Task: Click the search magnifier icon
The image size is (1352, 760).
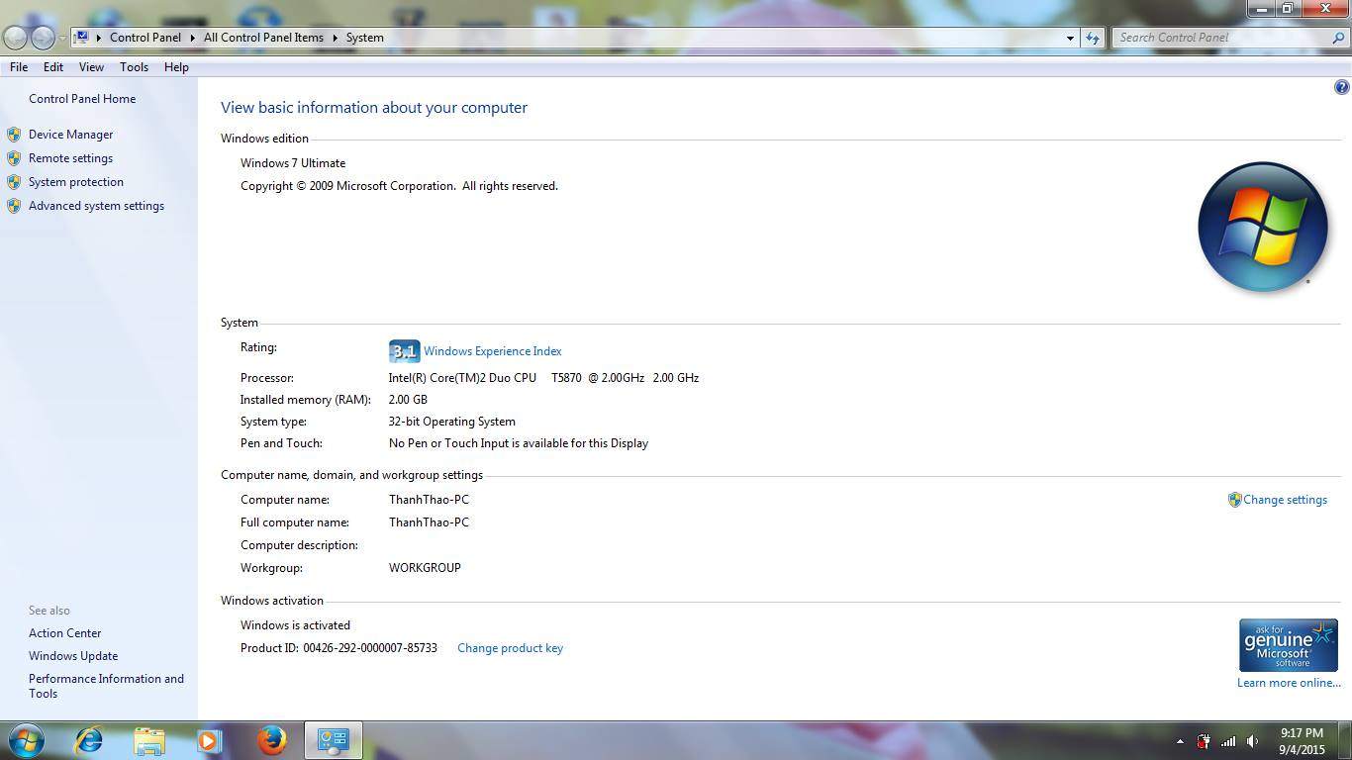Action: click(1339, 38)
